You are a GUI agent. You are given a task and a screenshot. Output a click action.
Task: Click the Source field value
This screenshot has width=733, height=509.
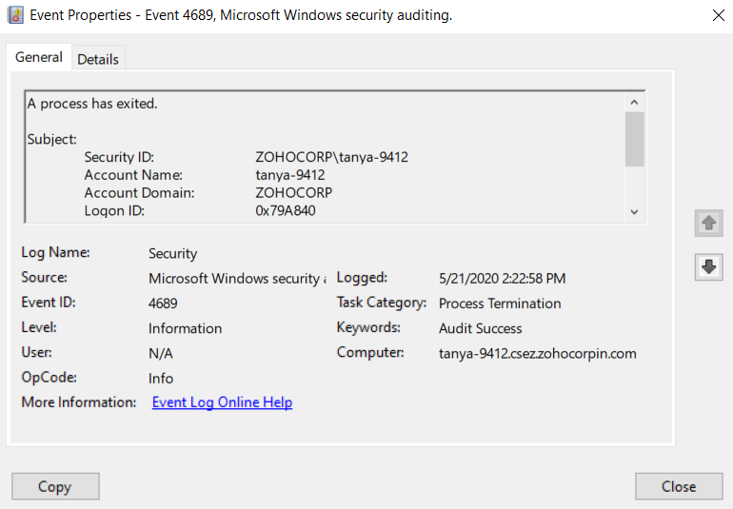click(235, 279)
